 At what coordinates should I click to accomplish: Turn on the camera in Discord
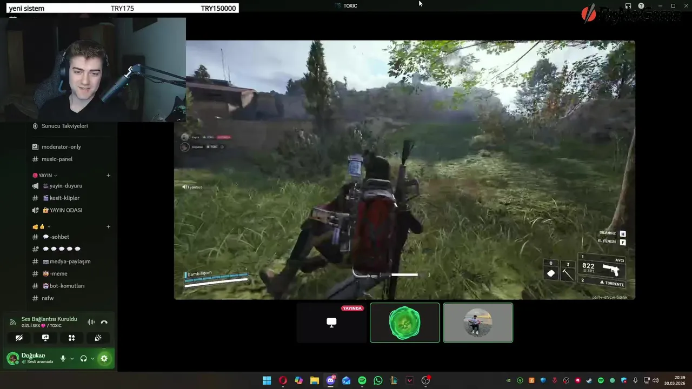(19, 338)
